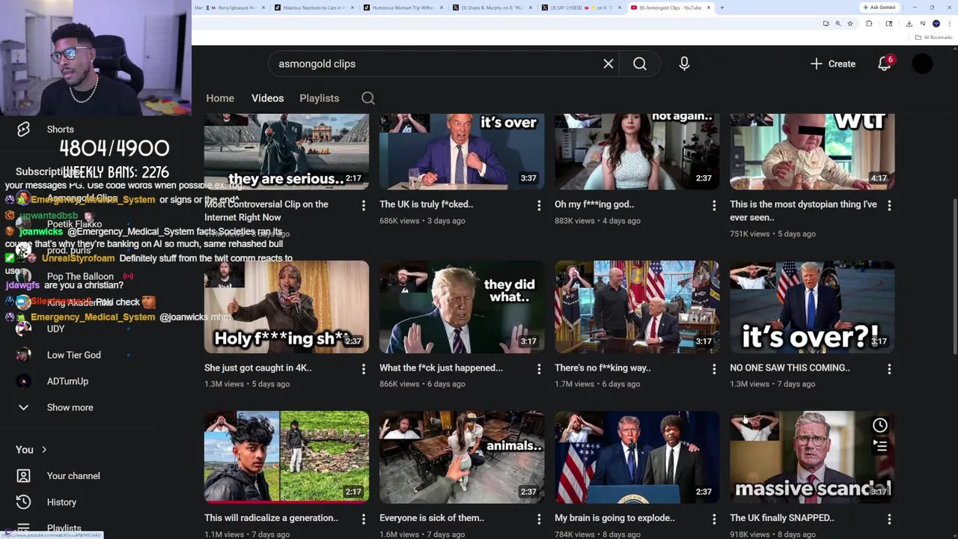Play the 'not again..' thumbnail video
Image resolution: width=958 pixels, height=539 pixels.
(637, 151)
